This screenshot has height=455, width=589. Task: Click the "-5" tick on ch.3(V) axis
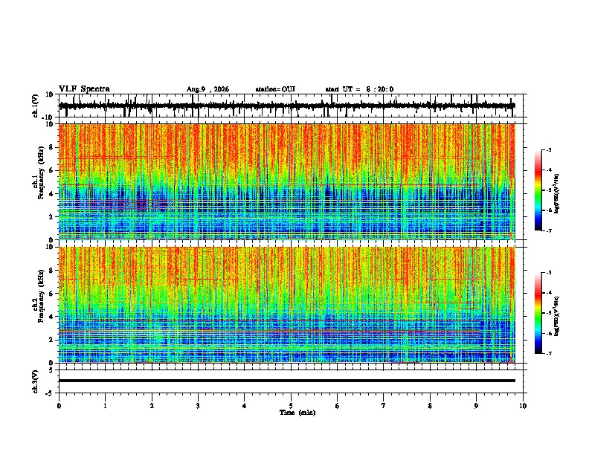pos(50,393)
